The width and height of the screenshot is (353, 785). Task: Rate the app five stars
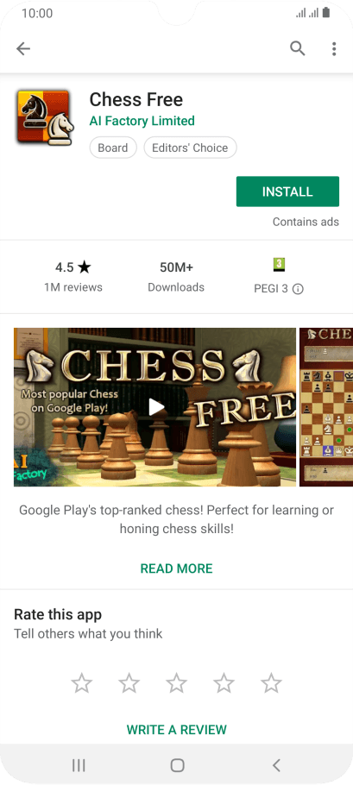[271, 683]
